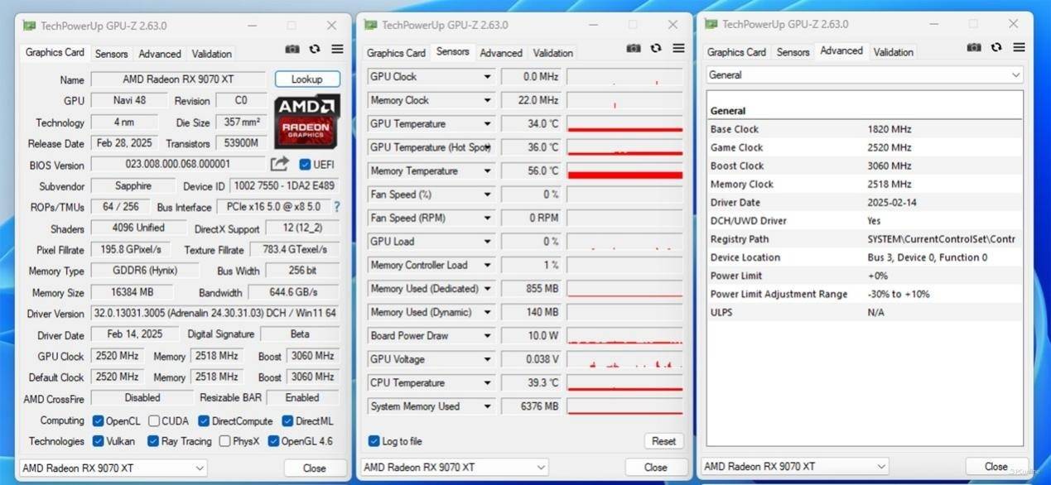The image size is (1051, 485).
Task: Open the Memory Clock sensor dropdown
Action: click(487, 100)
